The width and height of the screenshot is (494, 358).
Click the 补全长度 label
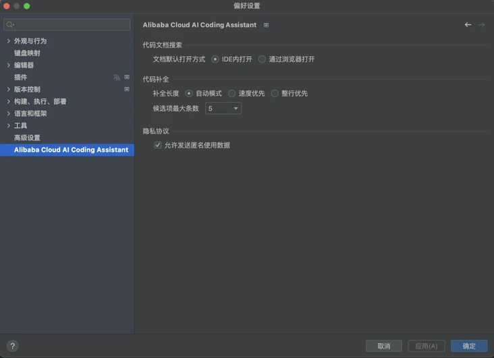pos(166,94)
